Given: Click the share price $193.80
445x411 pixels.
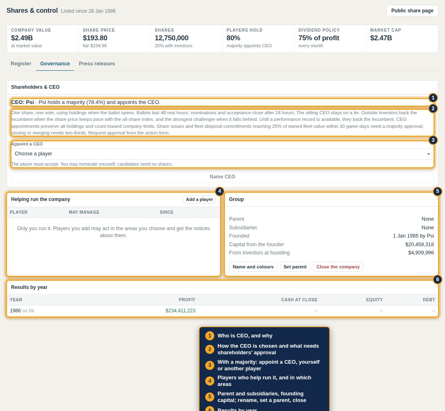Looking at the screenshot, I should pos(95,38).
